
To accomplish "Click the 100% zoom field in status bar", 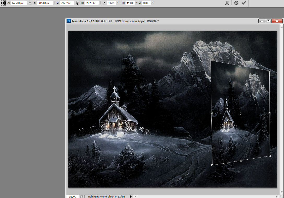I will pyautogui.click(x=73, y=196).
